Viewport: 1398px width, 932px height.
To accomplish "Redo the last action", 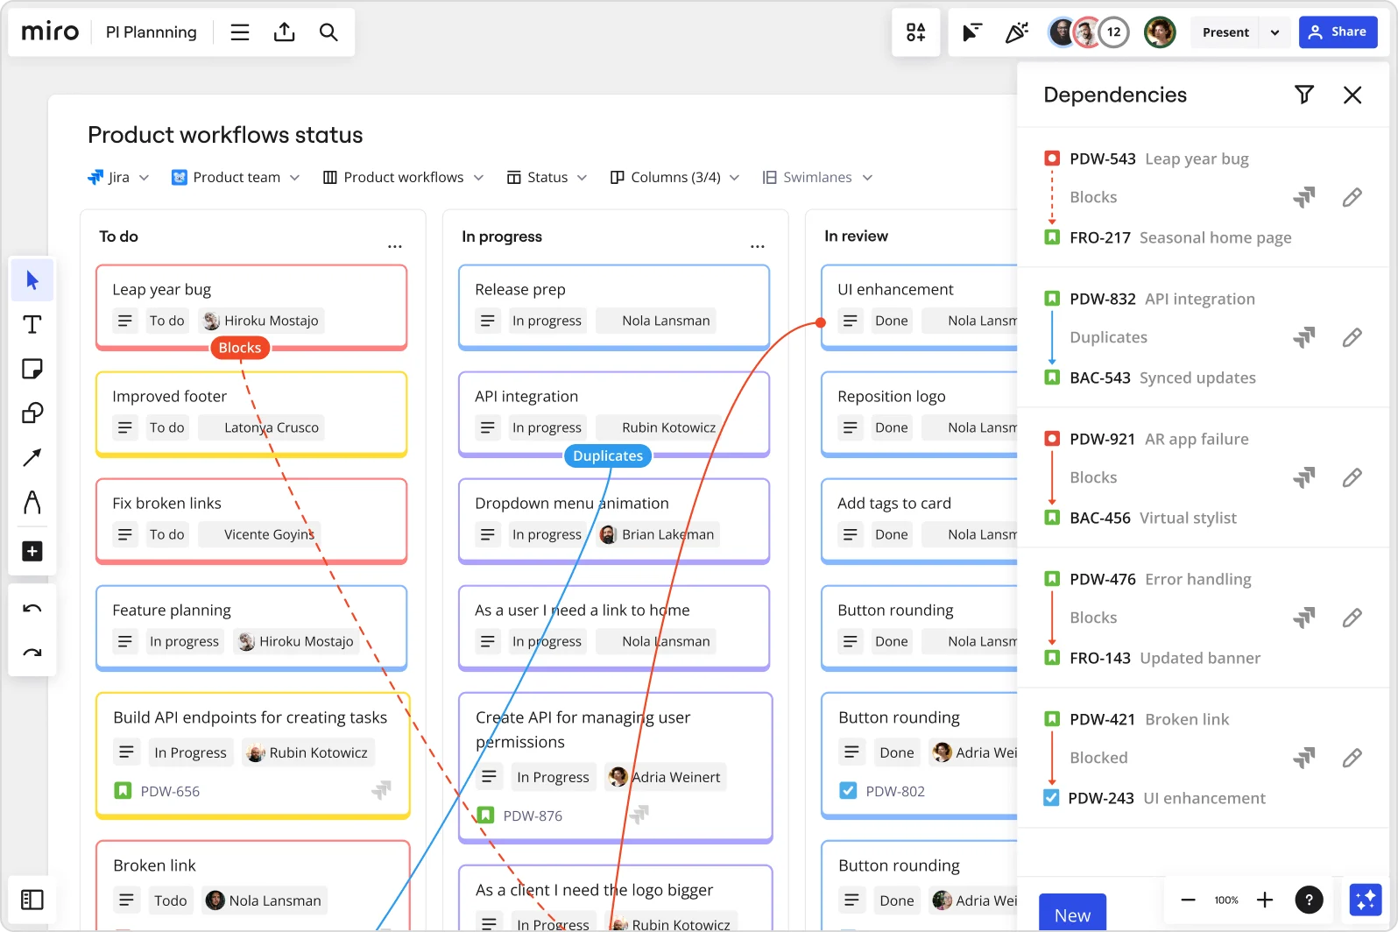I will [x=32, y=653].
